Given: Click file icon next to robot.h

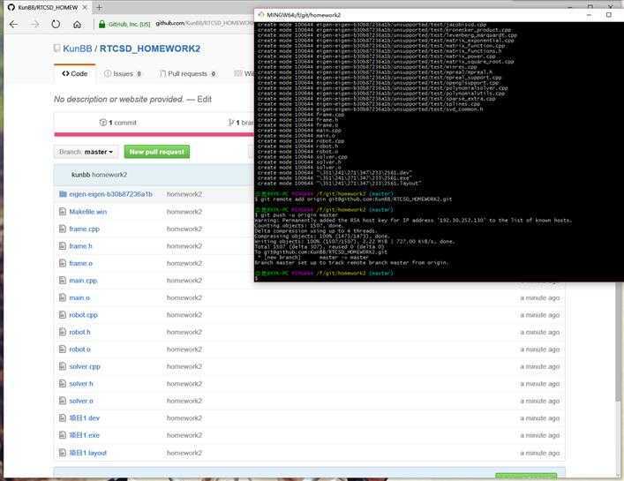Looking at the screenshot, I should (63, 332).
